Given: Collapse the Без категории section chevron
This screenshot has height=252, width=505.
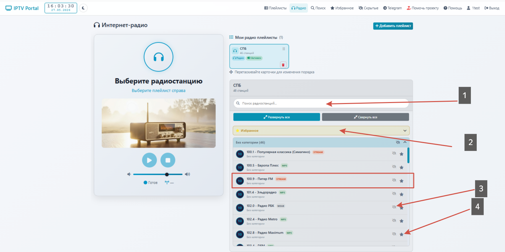Looking at the screenshot, I should [x=405, y=142].
